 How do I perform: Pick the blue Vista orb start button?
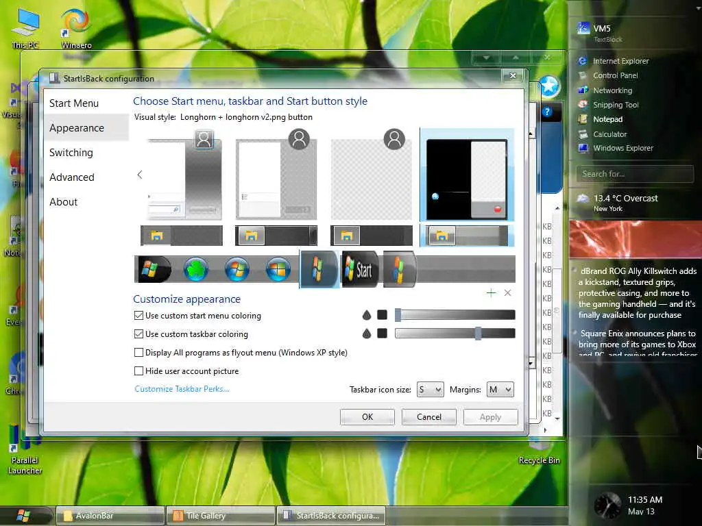pyautogui.click(x=237, y=269)
